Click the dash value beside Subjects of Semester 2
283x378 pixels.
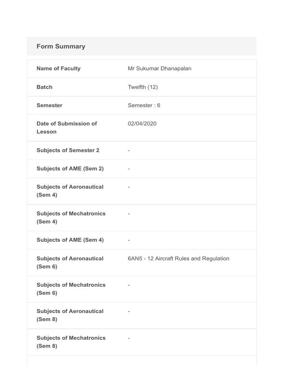pos(129,150)
